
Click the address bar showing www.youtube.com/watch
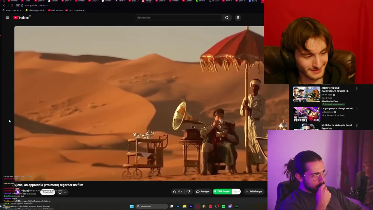pos(36,6)
